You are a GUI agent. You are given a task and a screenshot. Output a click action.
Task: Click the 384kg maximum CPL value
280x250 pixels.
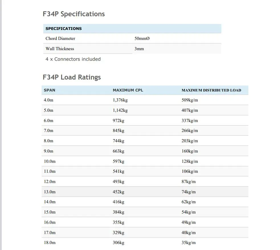pos(118,212)
